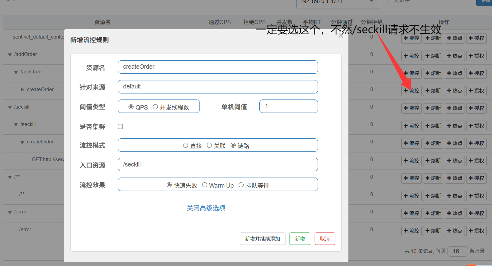Select 并发线程数 threshold type
This screenshot has width=492, height=266.
pos(155,107)
